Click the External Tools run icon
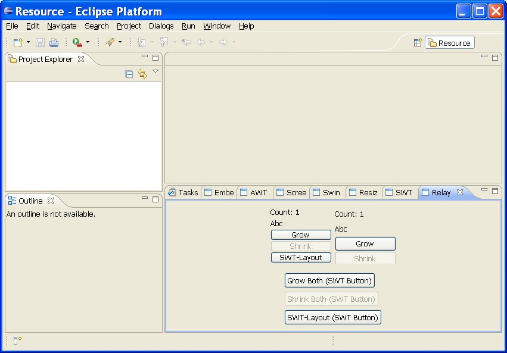This screenshot has width=507, height=353. (77, 42)
